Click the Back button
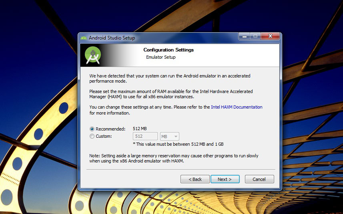 click(195, 179)
